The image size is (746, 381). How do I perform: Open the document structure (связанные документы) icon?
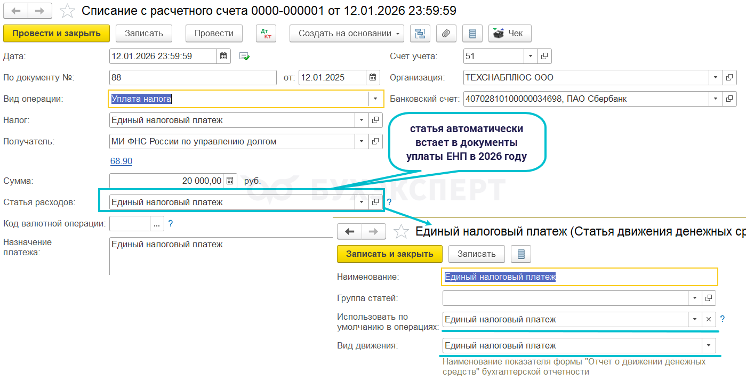(x=420, y=34)
